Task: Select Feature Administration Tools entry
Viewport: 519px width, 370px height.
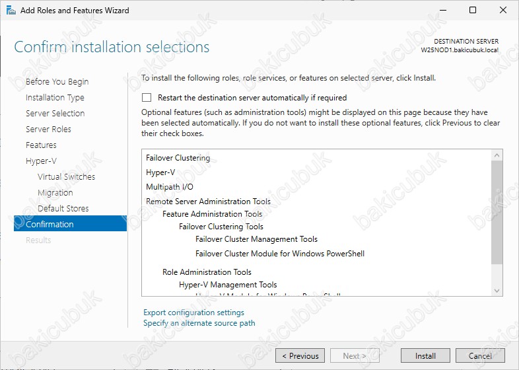Action: (212, 214)
